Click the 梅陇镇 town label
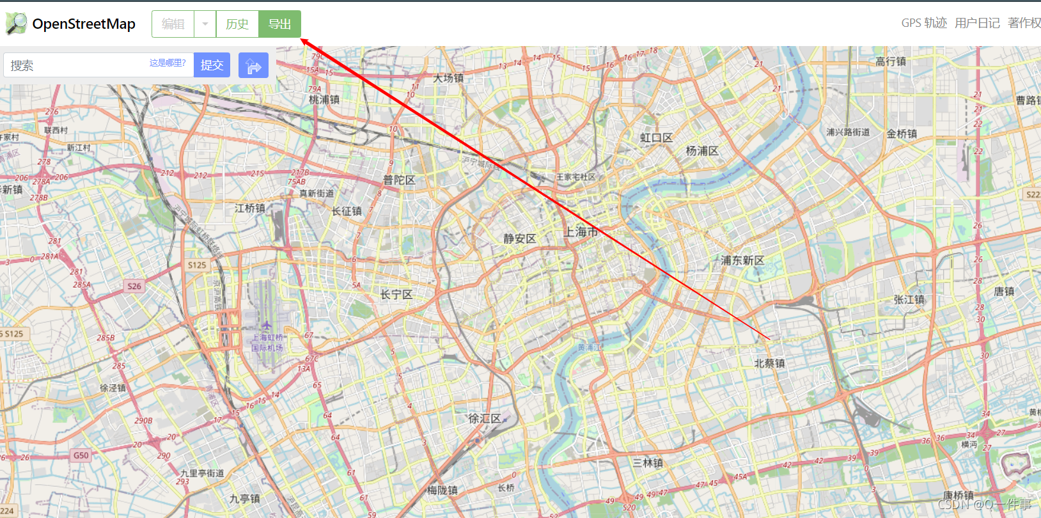 pyautogui.click(x=442, y=491)
